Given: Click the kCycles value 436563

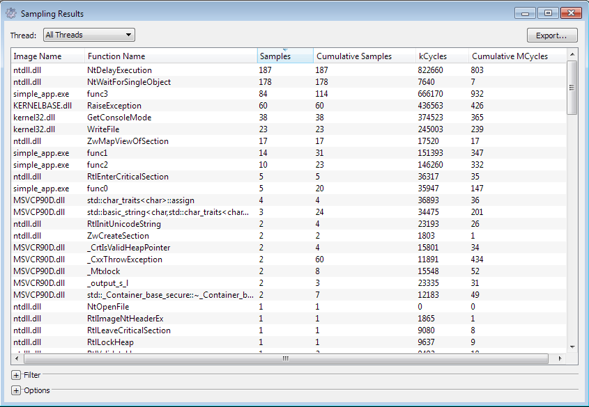Looking at the screenshot, I should point(430,106).
